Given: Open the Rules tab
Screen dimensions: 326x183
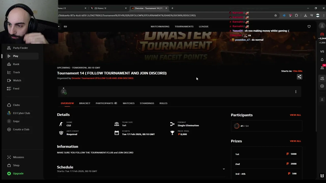Looking at the screenshot, I should click(x=164, y=103).
